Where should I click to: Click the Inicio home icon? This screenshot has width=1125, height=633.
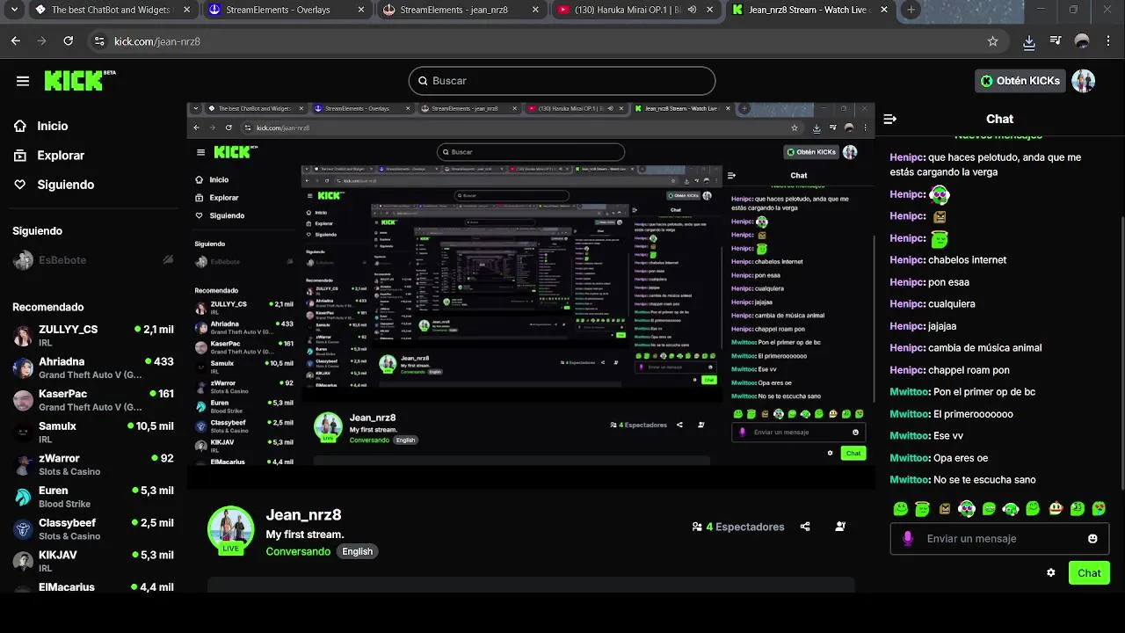(x=20, y=126)
